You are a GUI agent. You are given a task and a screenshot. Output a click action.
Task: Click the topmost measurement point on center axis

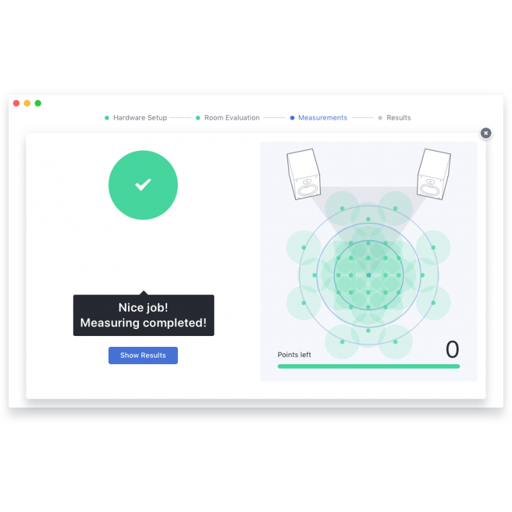[x=369, y=220]
